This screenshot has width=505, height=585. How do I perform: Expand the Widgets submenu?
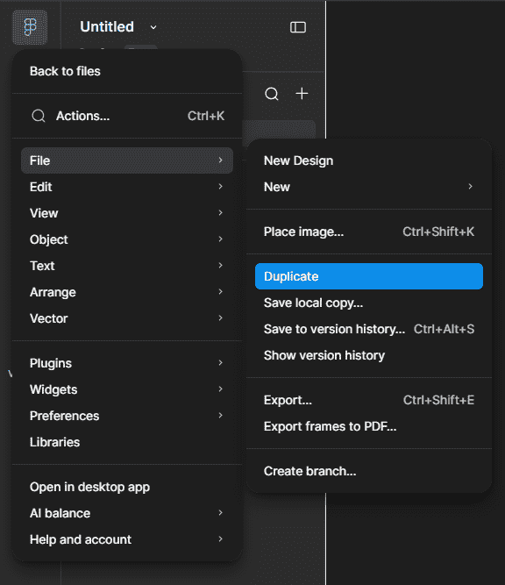click(x=127, y=389)
